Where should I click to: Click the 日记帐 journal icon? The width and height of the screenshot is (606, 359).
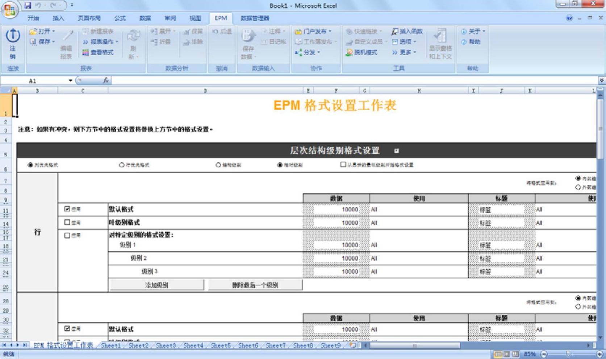264,42
